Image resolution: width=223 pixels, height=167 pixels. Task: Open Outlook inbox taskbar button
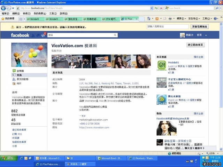click(x=49, y=158)
